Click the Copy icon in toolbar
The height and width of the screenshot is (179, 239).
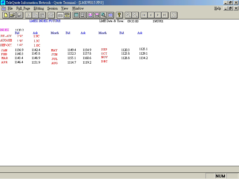coord(35,15)
